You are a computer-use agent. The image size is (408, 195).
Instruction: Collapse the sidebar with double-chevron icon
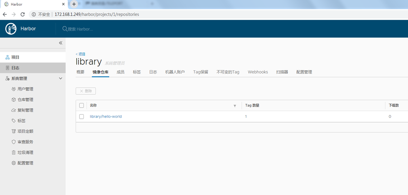point(61,43)
